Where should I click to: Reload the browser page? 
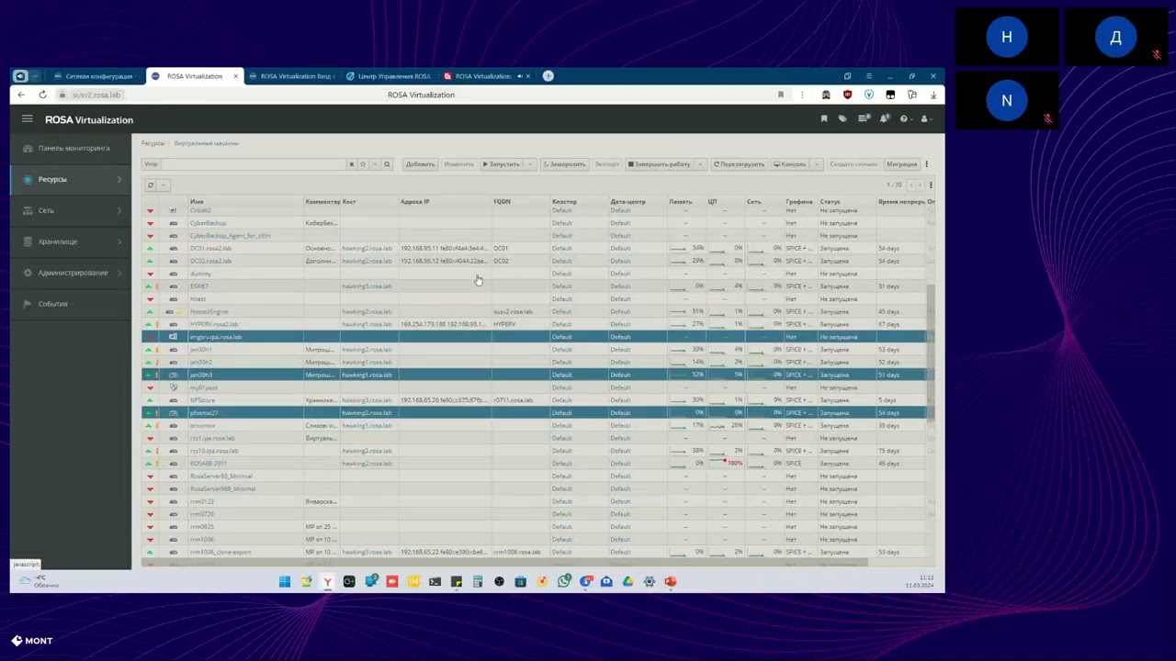42,95
